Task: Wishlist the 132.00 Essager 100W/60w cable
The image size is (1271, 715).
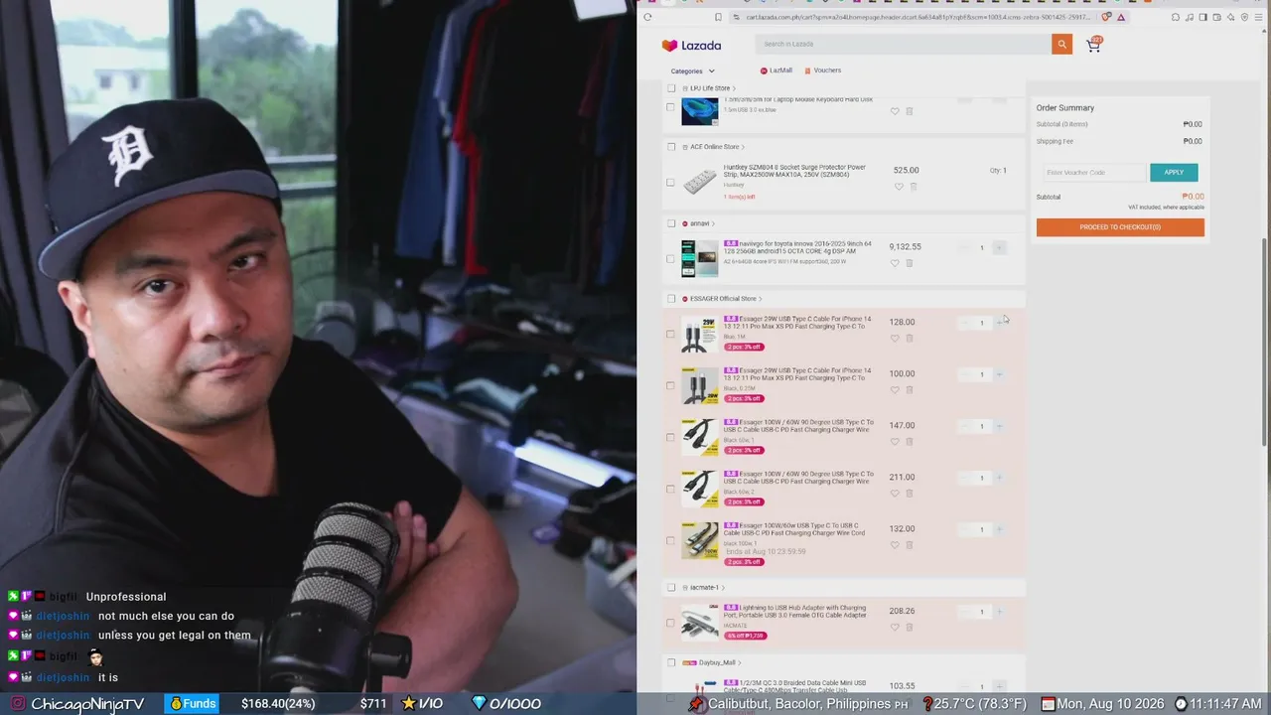Action: click(x=895, y=545)
